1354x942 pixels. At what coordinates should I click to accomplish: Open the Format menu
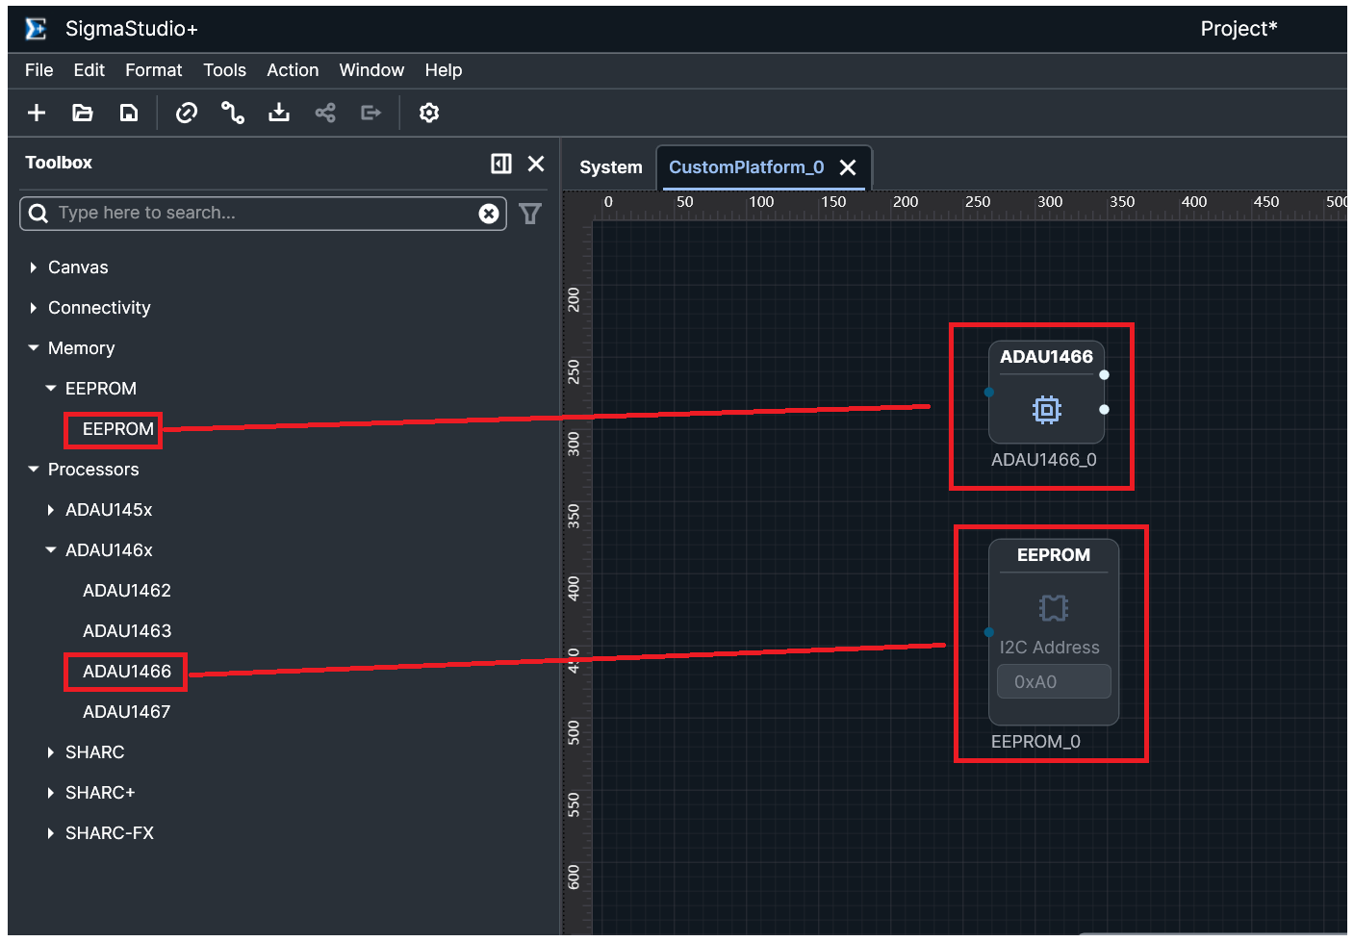tap(154, 70)
